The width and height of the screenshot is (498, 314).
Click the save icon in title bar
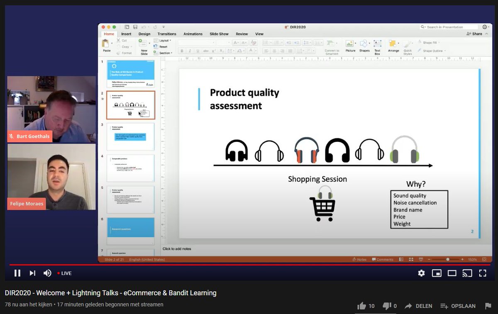pyautogui.click(x=135, y=27)
